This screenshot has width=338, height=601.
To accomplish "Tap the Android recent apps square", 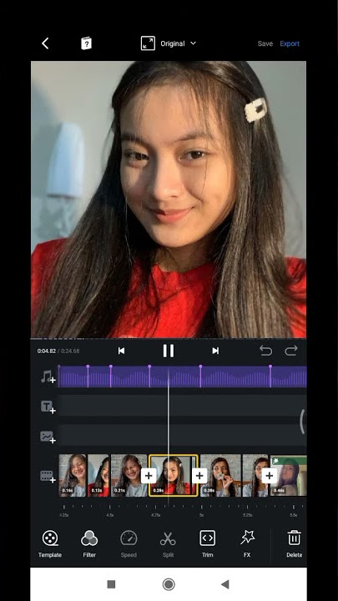I will 111,584.
